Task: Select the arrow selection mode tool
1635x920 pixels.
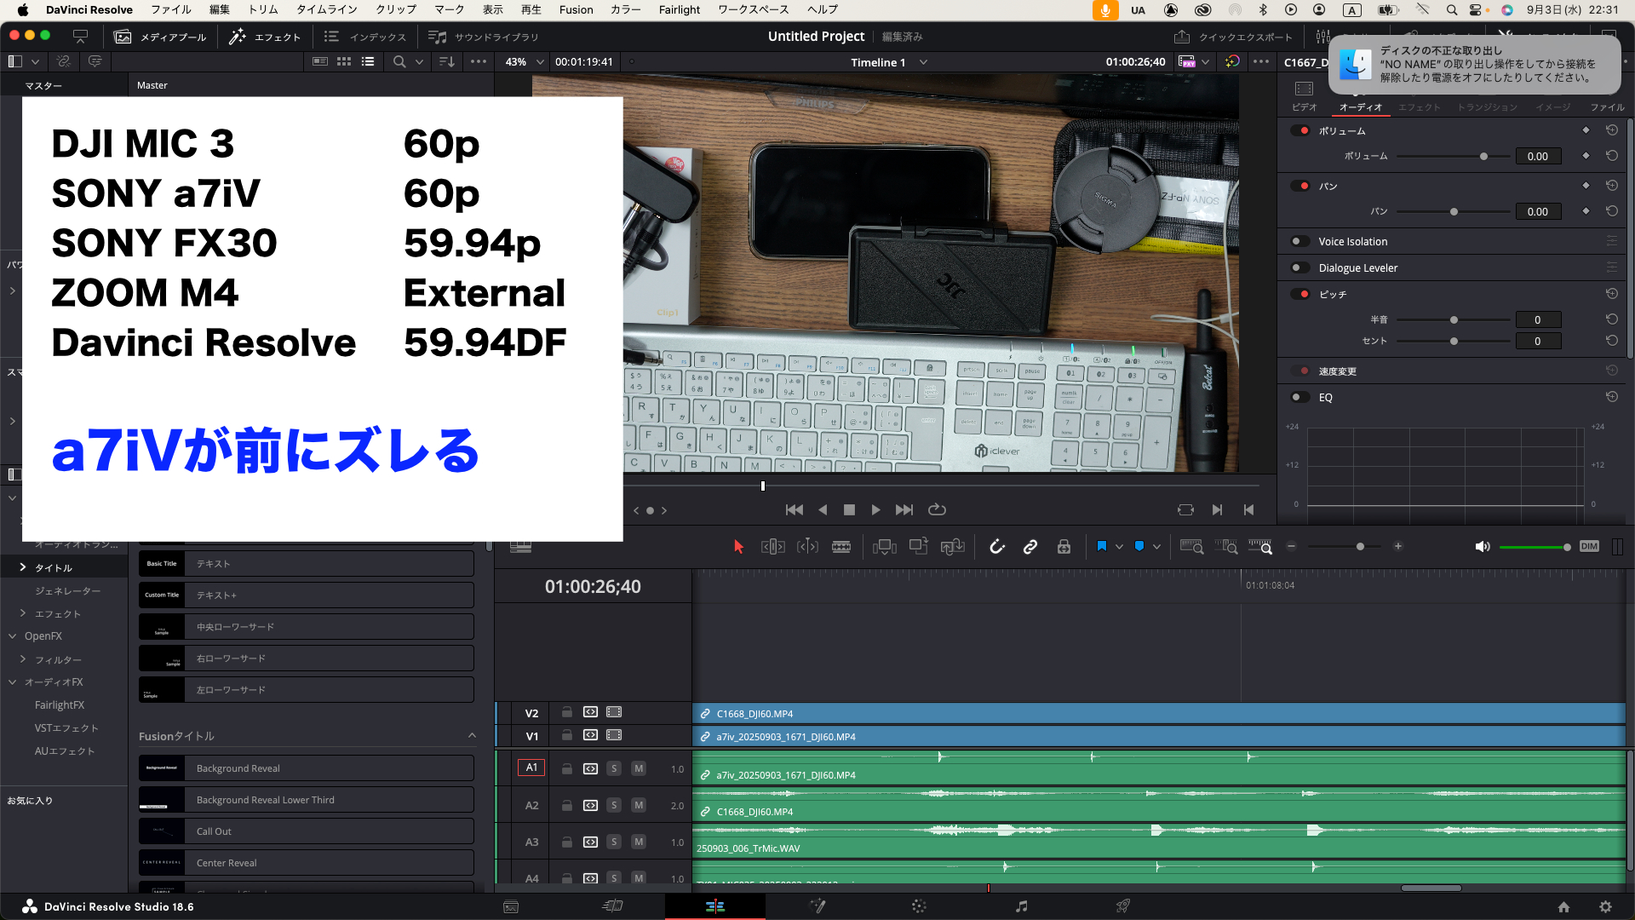Action: (738, 547)
